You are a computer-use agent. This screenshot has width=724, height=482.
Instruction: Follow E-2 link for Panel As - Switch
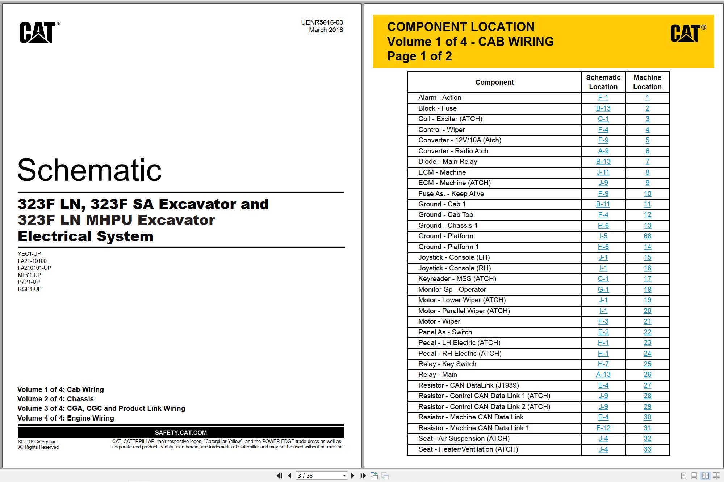point(603,332)
